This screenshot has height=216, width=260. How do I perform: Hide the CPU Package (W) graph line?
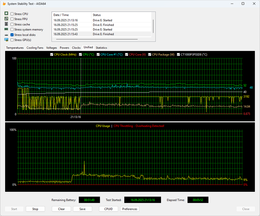point(150,54)
